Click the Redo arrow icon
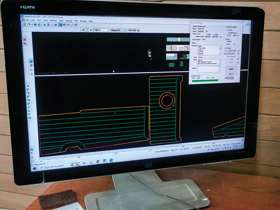Viewport: 280px width, 210px height. 68,25
